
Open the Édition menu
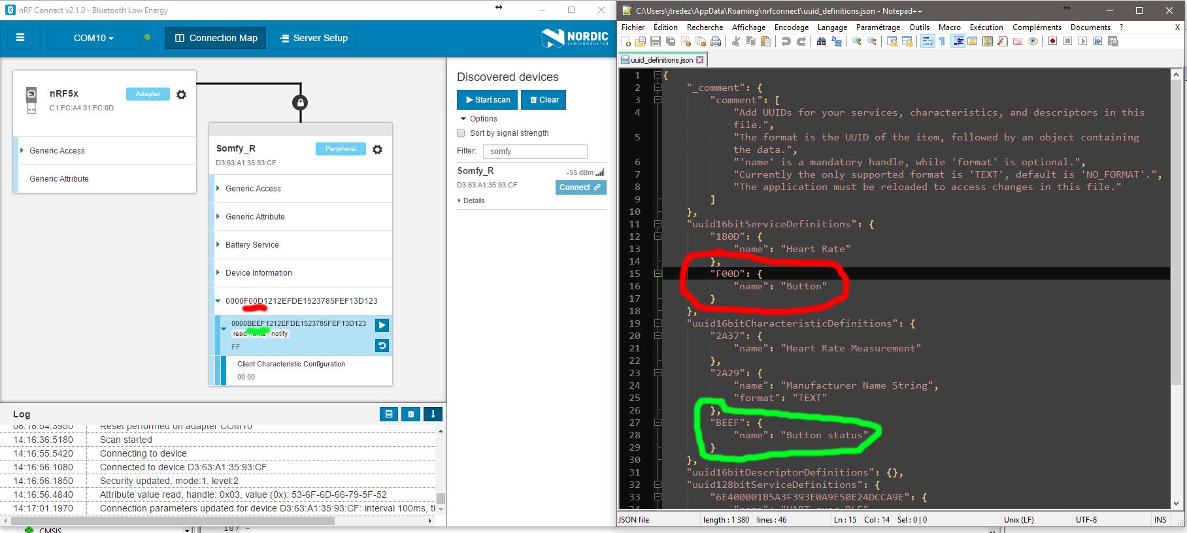[665, 27]
